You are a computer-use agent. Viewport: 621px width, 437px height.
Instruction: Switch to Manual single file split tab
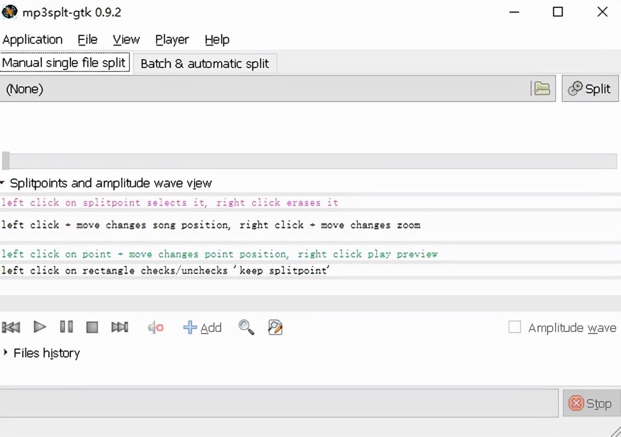pyautogui.click(x=65, y=63)
